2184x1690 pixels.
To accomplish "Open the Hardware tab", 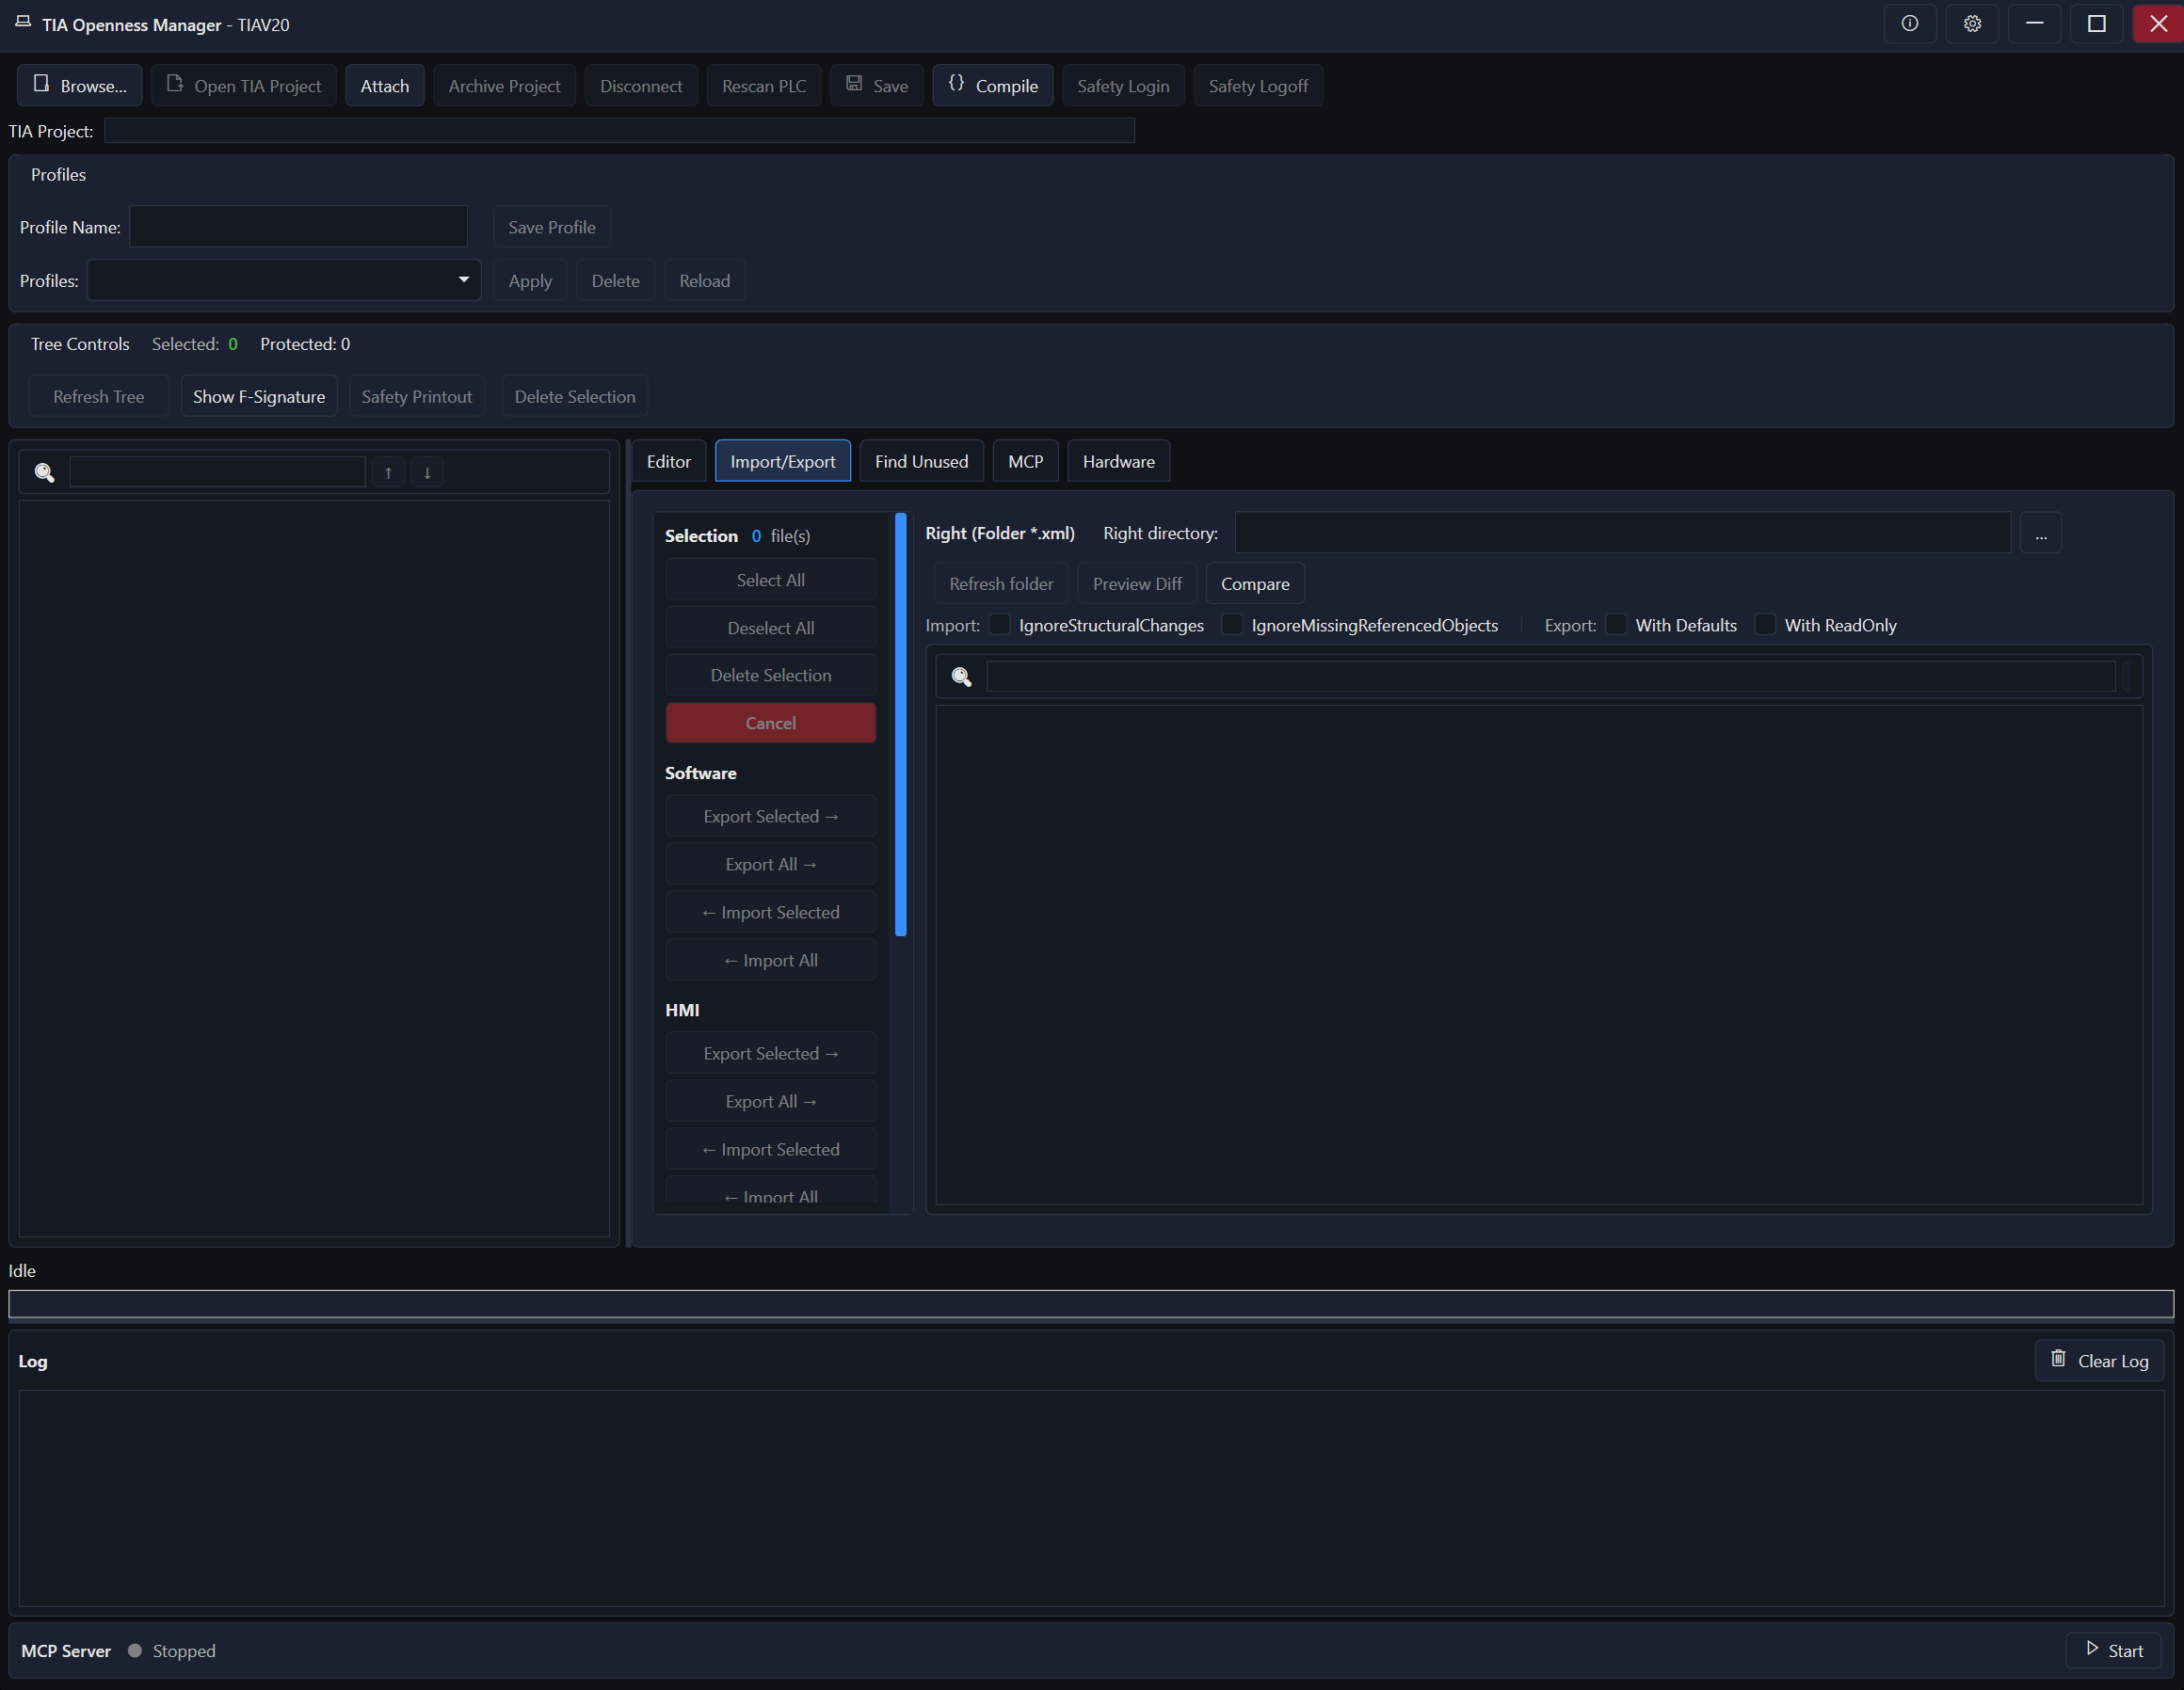I will [1118, 461].
